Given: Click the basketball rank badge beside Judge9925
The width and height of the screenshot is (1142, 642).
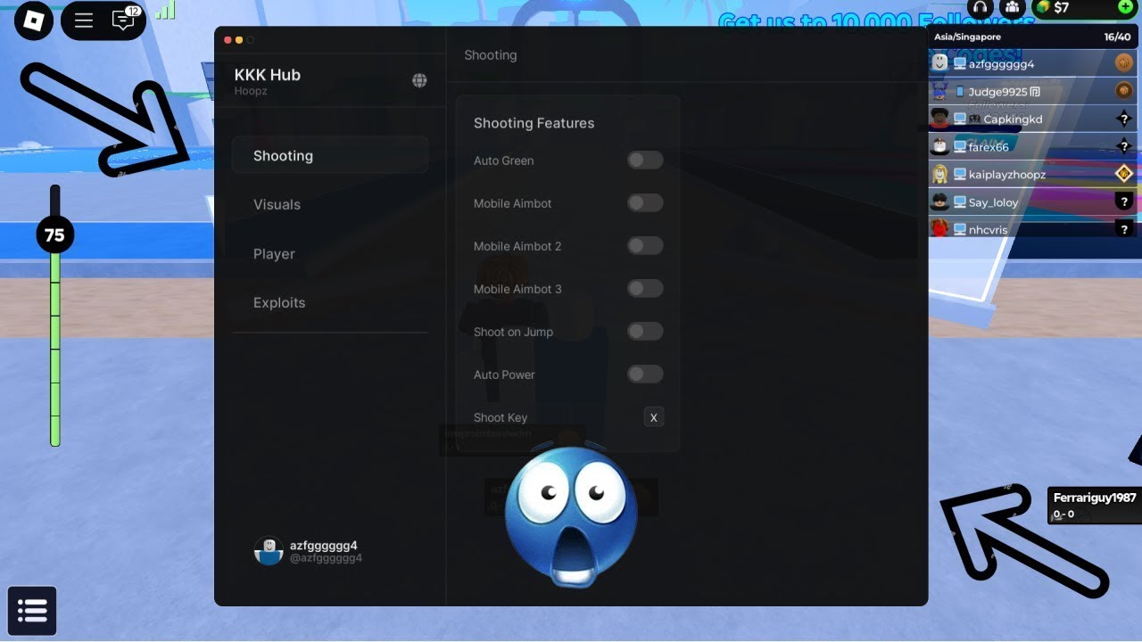Looking at the screenshot, I should (x=1124, y=90).
